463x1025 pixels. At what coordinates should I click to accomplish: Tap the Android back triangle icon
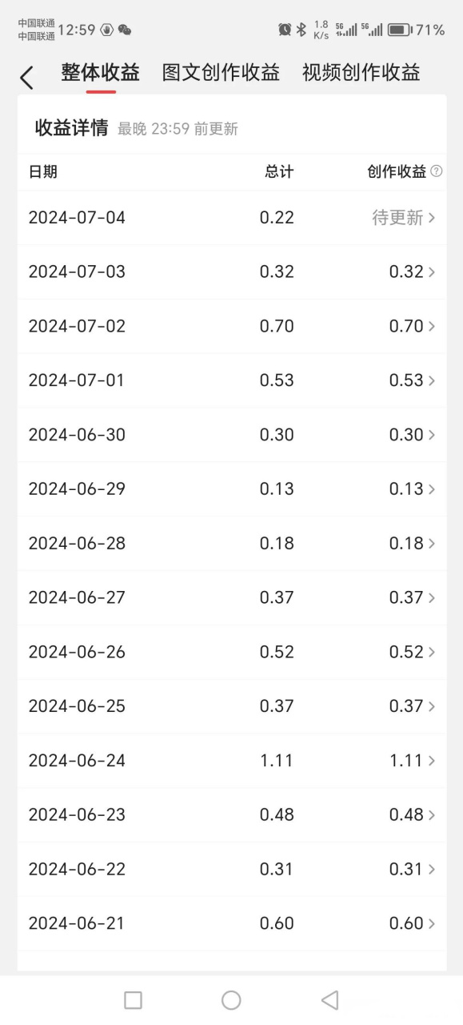[x=329, y=999]
